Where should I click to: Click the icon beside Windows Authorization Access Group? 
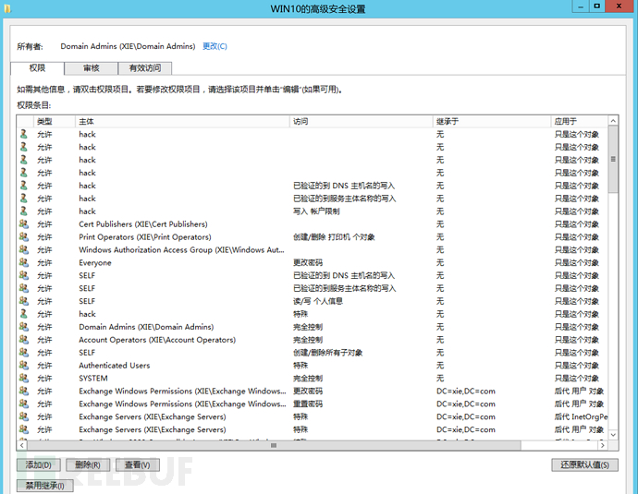coord(24,250)
